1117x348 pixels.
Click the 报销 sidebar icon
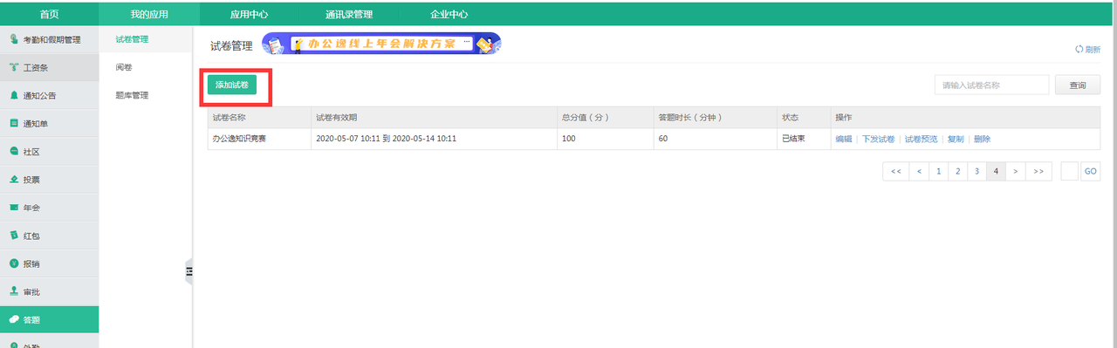tap(14, 263)
